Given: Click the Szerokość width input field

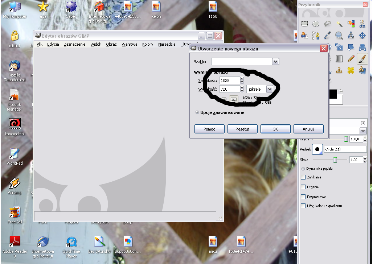Looking at the screenshot, I should tap(230, 81).
